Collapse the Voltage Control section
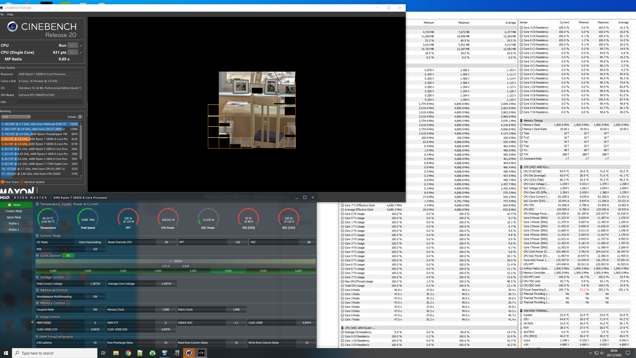Viewport: 636px width, 358px height. [38, 277]
